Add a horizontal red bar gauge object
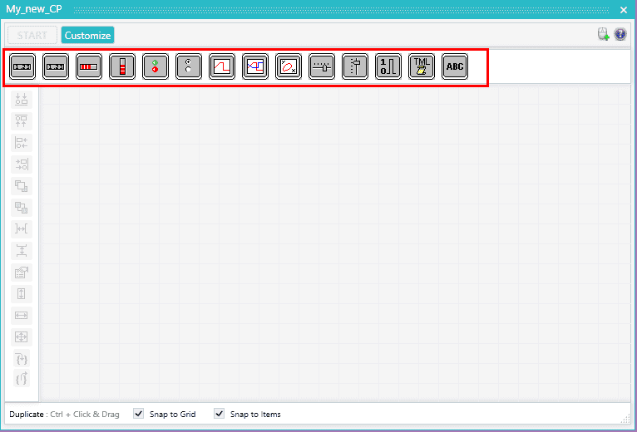The width and height of the screenshot is (637, 432). [x=89, y=66]
